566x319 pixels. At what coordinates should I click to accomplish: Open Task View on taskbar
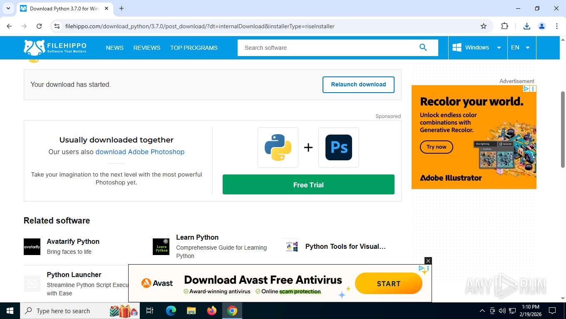pos(150,311)
